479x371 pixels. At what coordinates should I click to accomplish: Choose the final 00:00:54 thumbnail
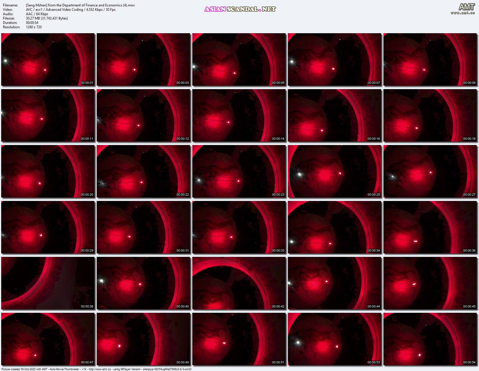(430, 339)
